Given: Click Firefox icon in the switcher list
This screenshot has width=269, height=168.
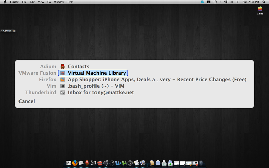Looking at the screenshot, I should [x=63, y=79].
